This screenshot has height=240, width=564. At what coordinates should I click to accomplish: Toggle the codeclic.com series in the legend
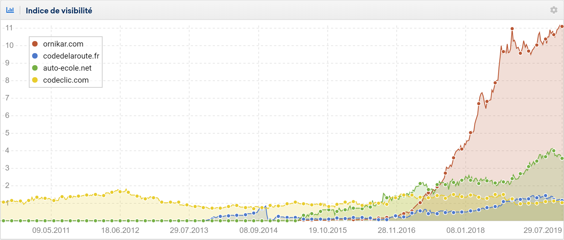(60, 80)
